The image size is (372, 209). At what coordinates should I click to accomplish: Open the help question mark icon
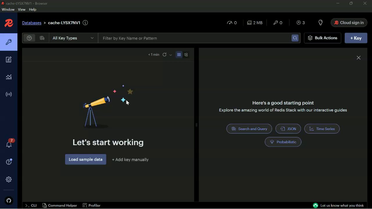click(x=9, y=162)
